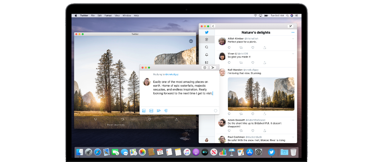Open the View menu
This screenshot has width=371, height=162.
pos(117,15)
